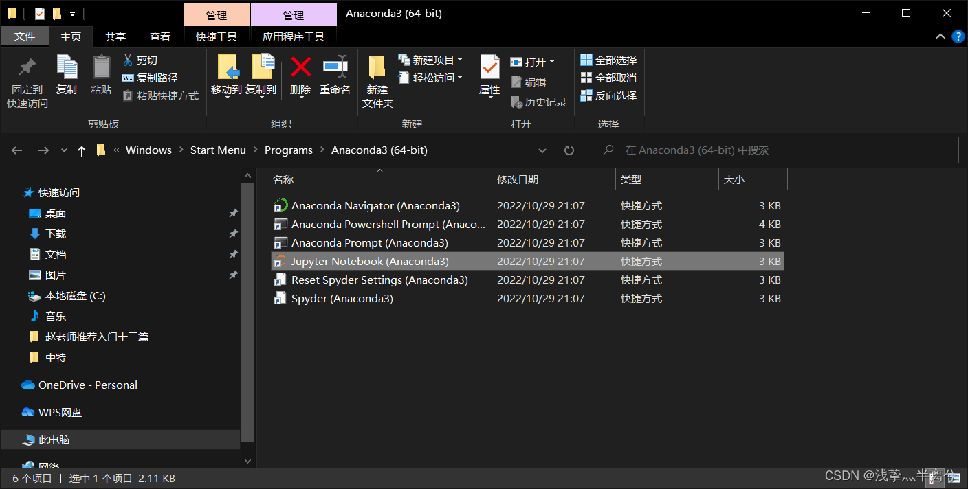The height and width of the screenshot is (489, 968).
Task: Click the Paste (粘贴) ribbon icon
Action: 101,67
